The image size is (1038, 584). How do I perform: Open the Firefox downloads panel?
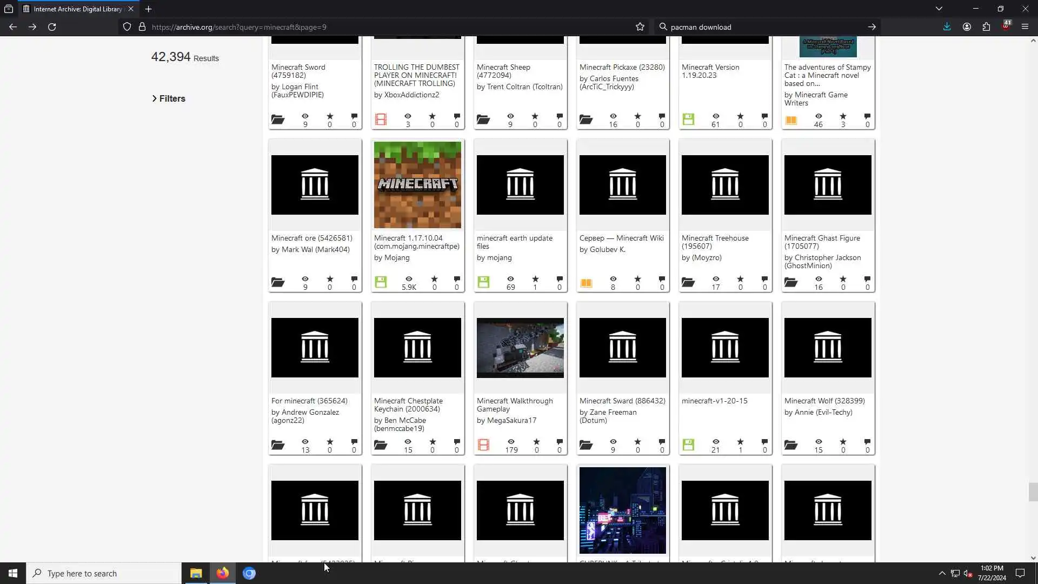[947, 27]
